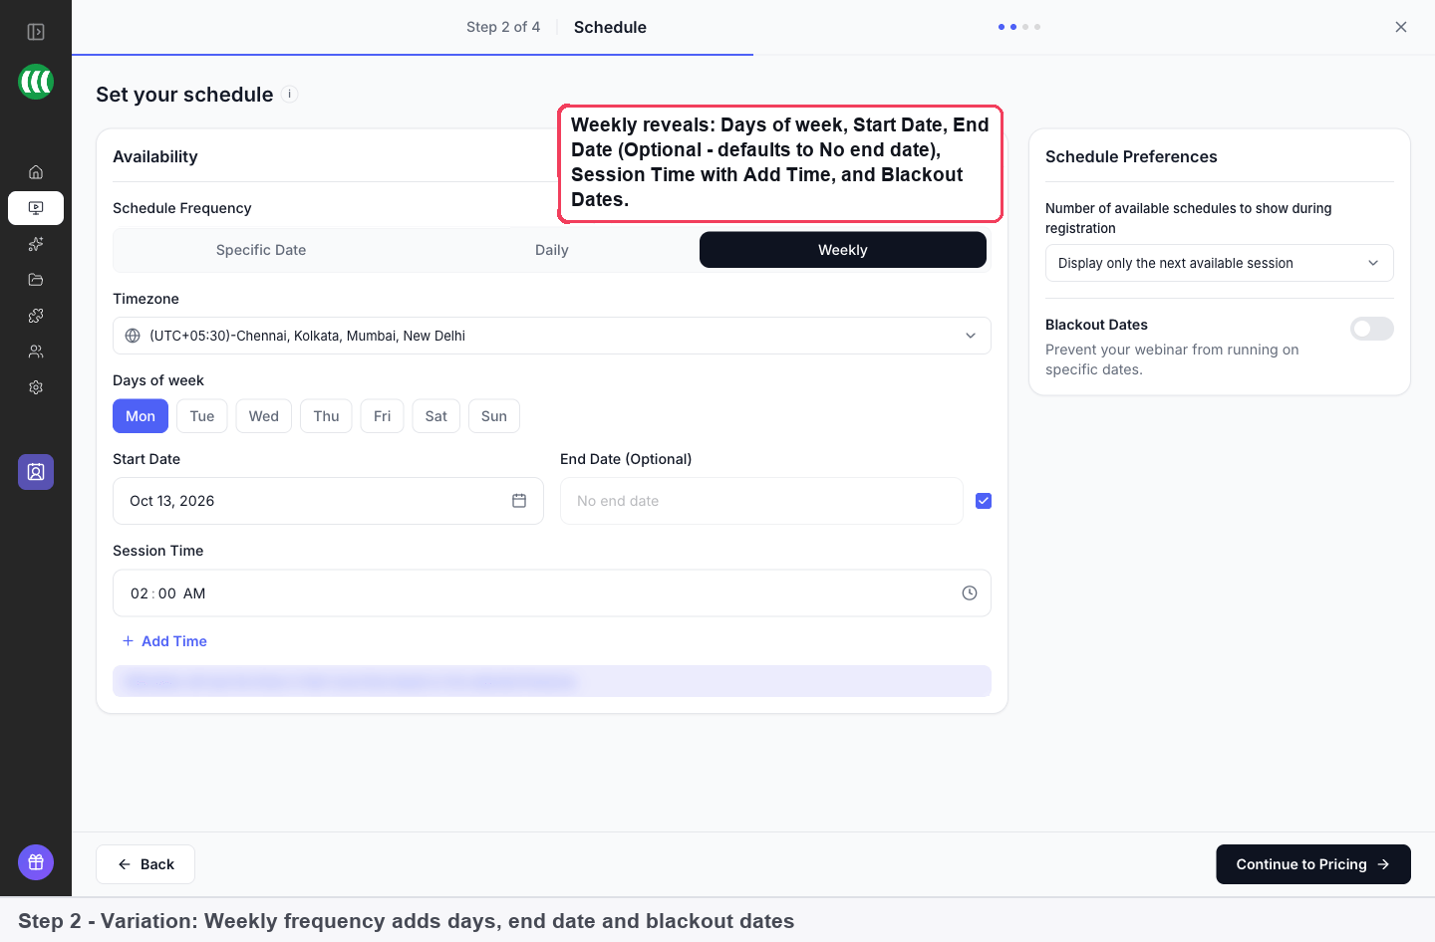
Task: Open the integrations puzzle icon in sidebar
Action: click(x=36, y=316)
